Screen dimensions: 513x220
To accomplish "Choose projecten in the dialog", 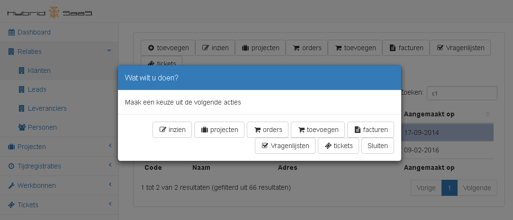I will (219, 130).
